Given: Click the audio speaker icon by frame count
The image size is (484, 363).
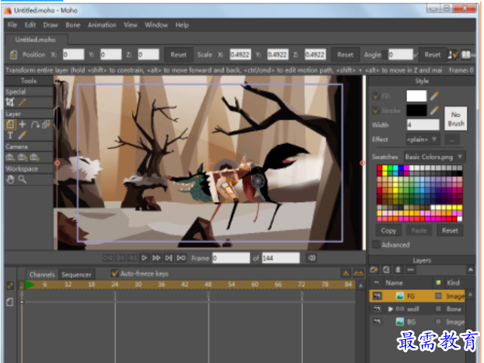Looking at the screenshot, I should point(312,258).
